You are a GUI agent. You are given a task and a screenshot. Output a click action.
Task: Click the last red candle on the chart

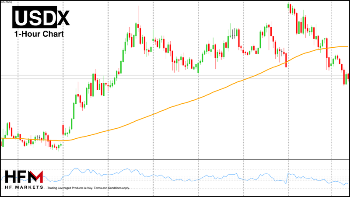[348, 76]
